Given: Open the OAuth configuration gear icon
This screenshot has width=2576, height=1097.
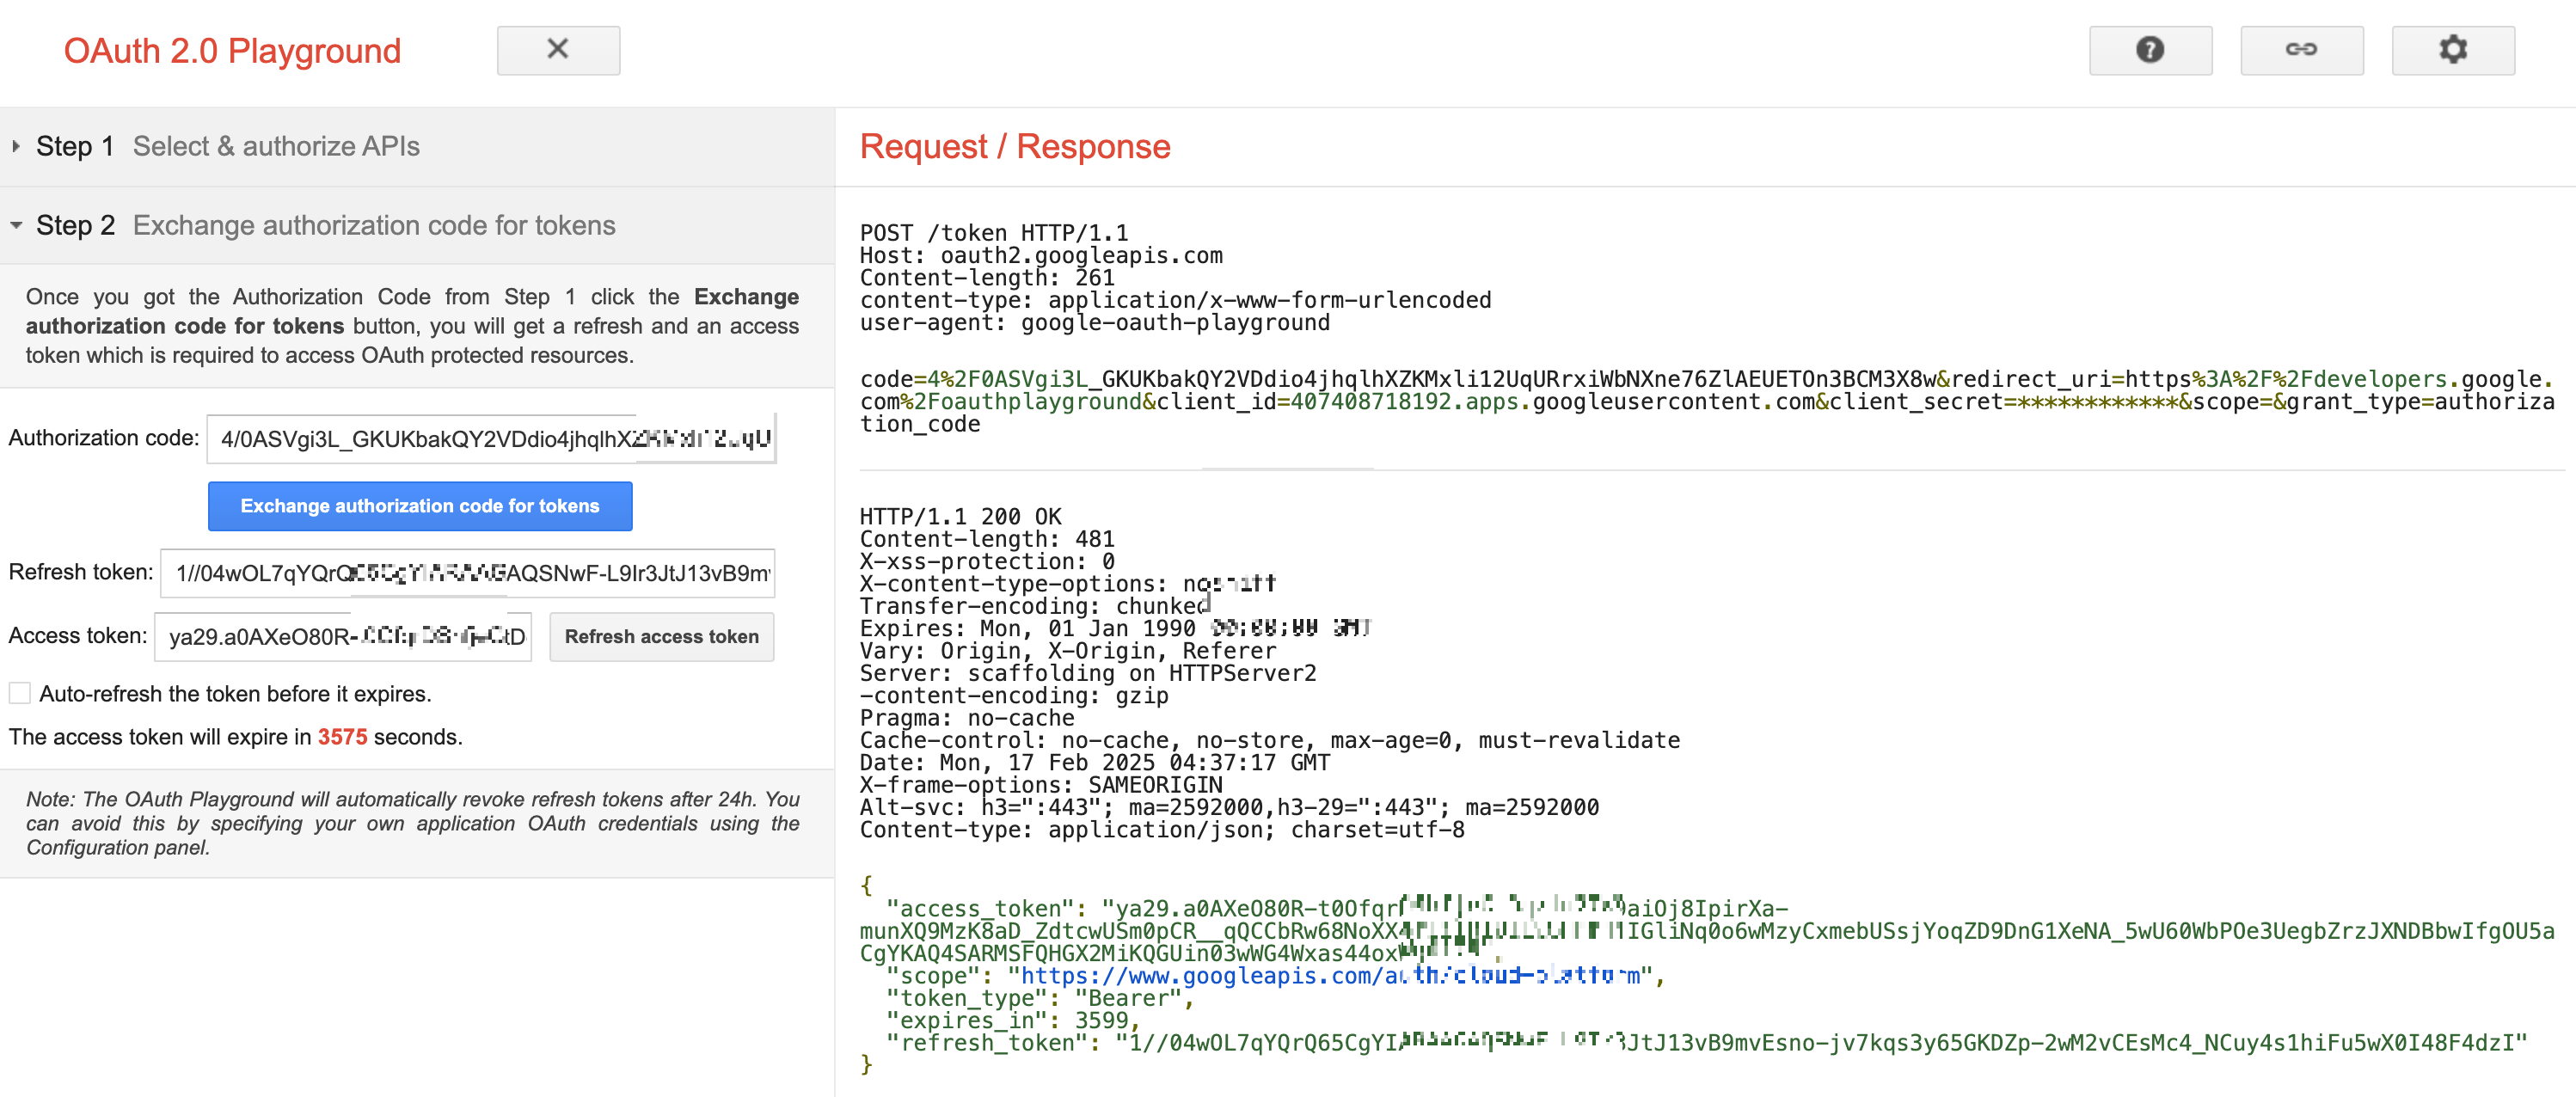Looking at the screenshot, I should (x=2452, y=49).
